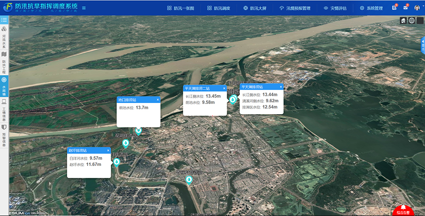Click the globe scene mode button

411,20
